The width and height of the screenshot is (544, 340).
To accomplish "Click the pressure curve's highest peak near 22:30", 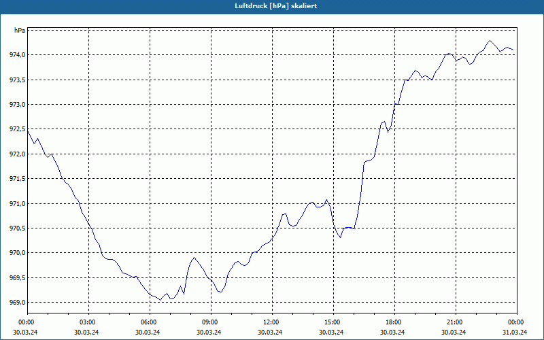I will coord(490,41).
